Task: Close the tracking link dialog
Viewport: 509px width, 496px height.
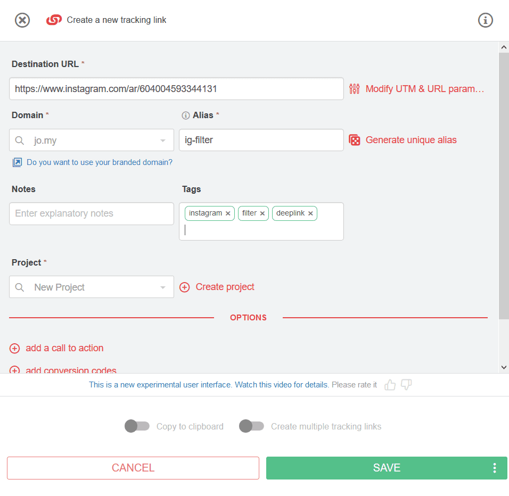Action: click(22, 20)
